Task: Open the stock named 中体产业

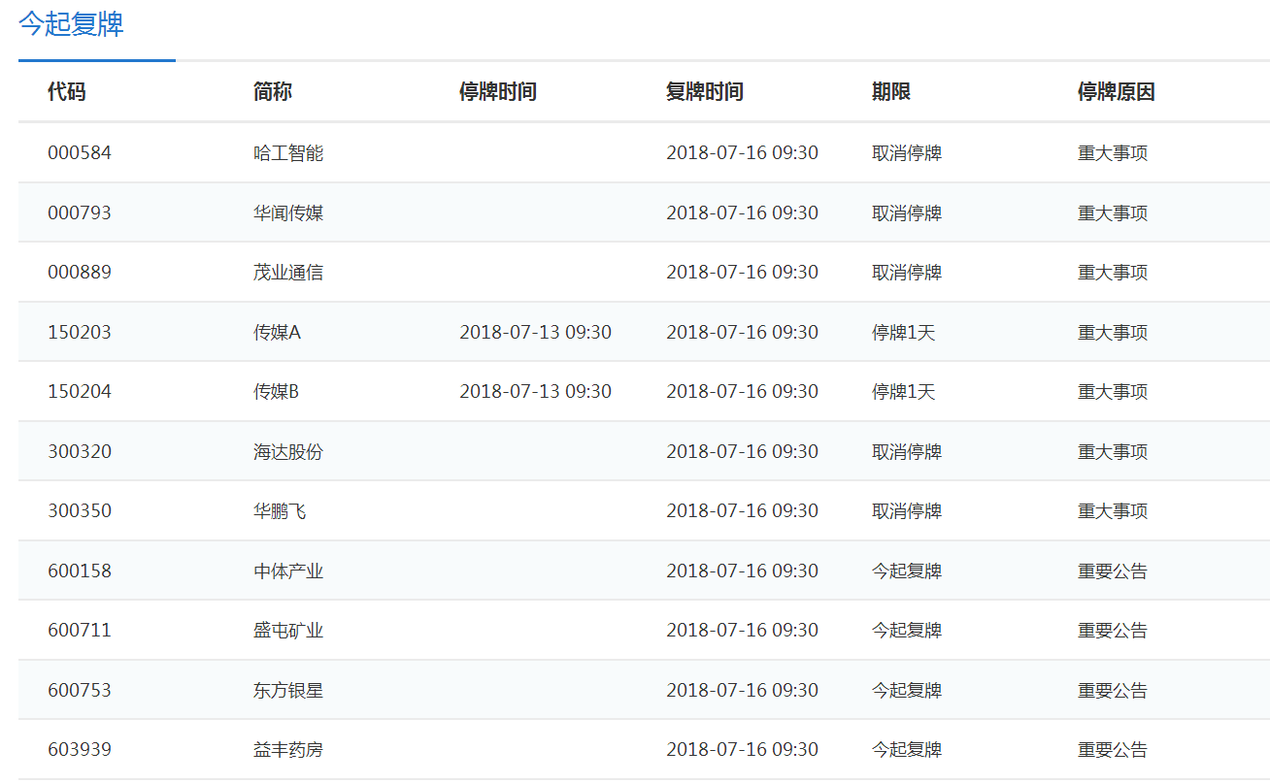Action: click(x=288, y=571)
